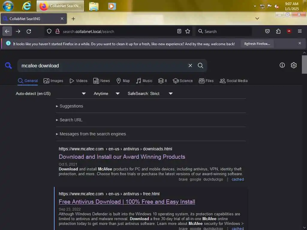
Task: Go to SearXNG home via logo
Action: (x=8, y=66)
